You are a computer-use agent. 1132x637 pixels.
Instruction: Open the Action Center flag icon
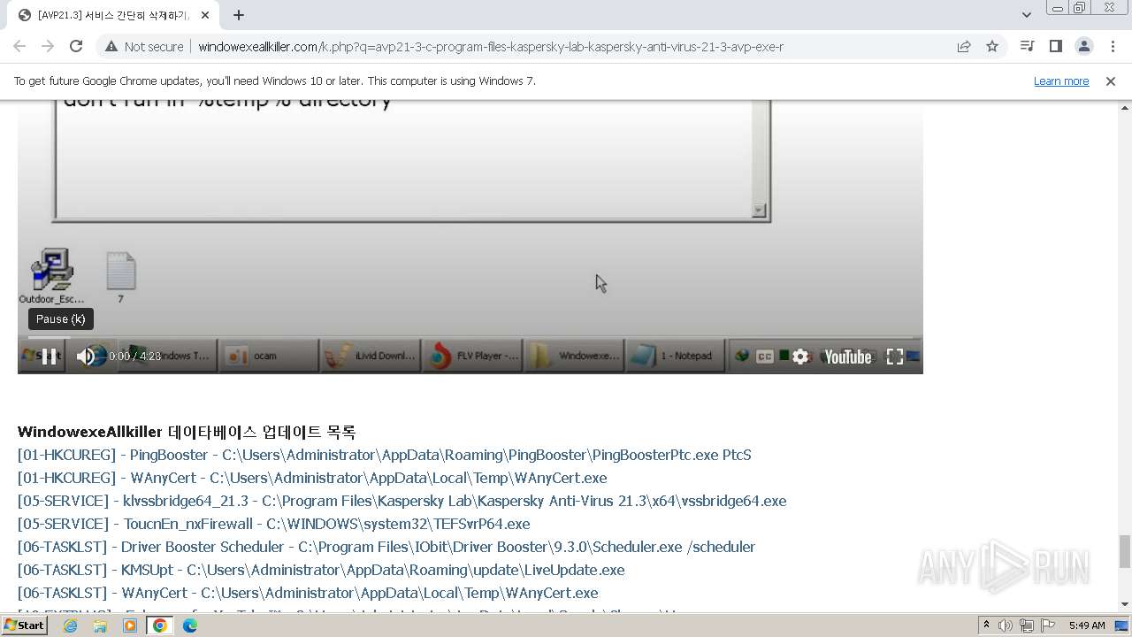[1048, 625]
